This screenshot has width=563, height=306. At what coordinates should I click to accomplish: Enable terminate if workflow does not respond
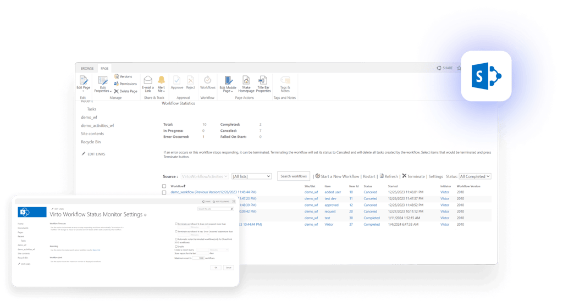click(176, 224)
